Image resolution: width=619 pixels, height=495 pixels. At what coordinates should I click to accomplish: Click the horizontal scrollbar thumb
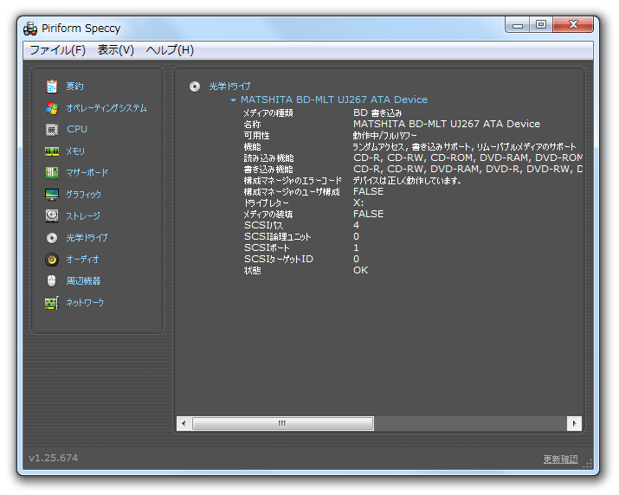tap(282, 423)
